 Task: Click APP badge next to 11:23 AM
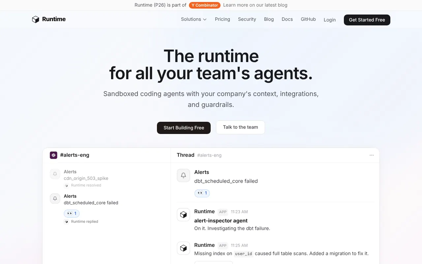(x=223, y=212)
